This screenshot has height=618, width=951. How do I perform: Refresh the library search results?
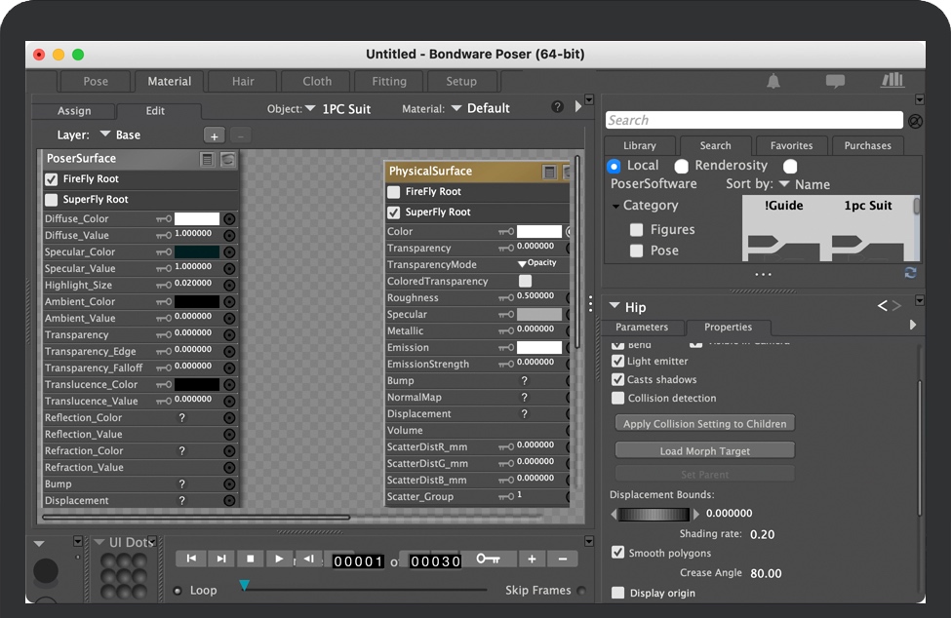pos(910,273)
